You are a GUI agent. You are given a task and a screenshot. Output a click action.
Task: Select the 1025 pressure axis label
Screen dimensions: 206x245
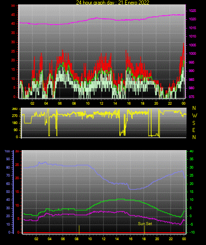(192, 11)
